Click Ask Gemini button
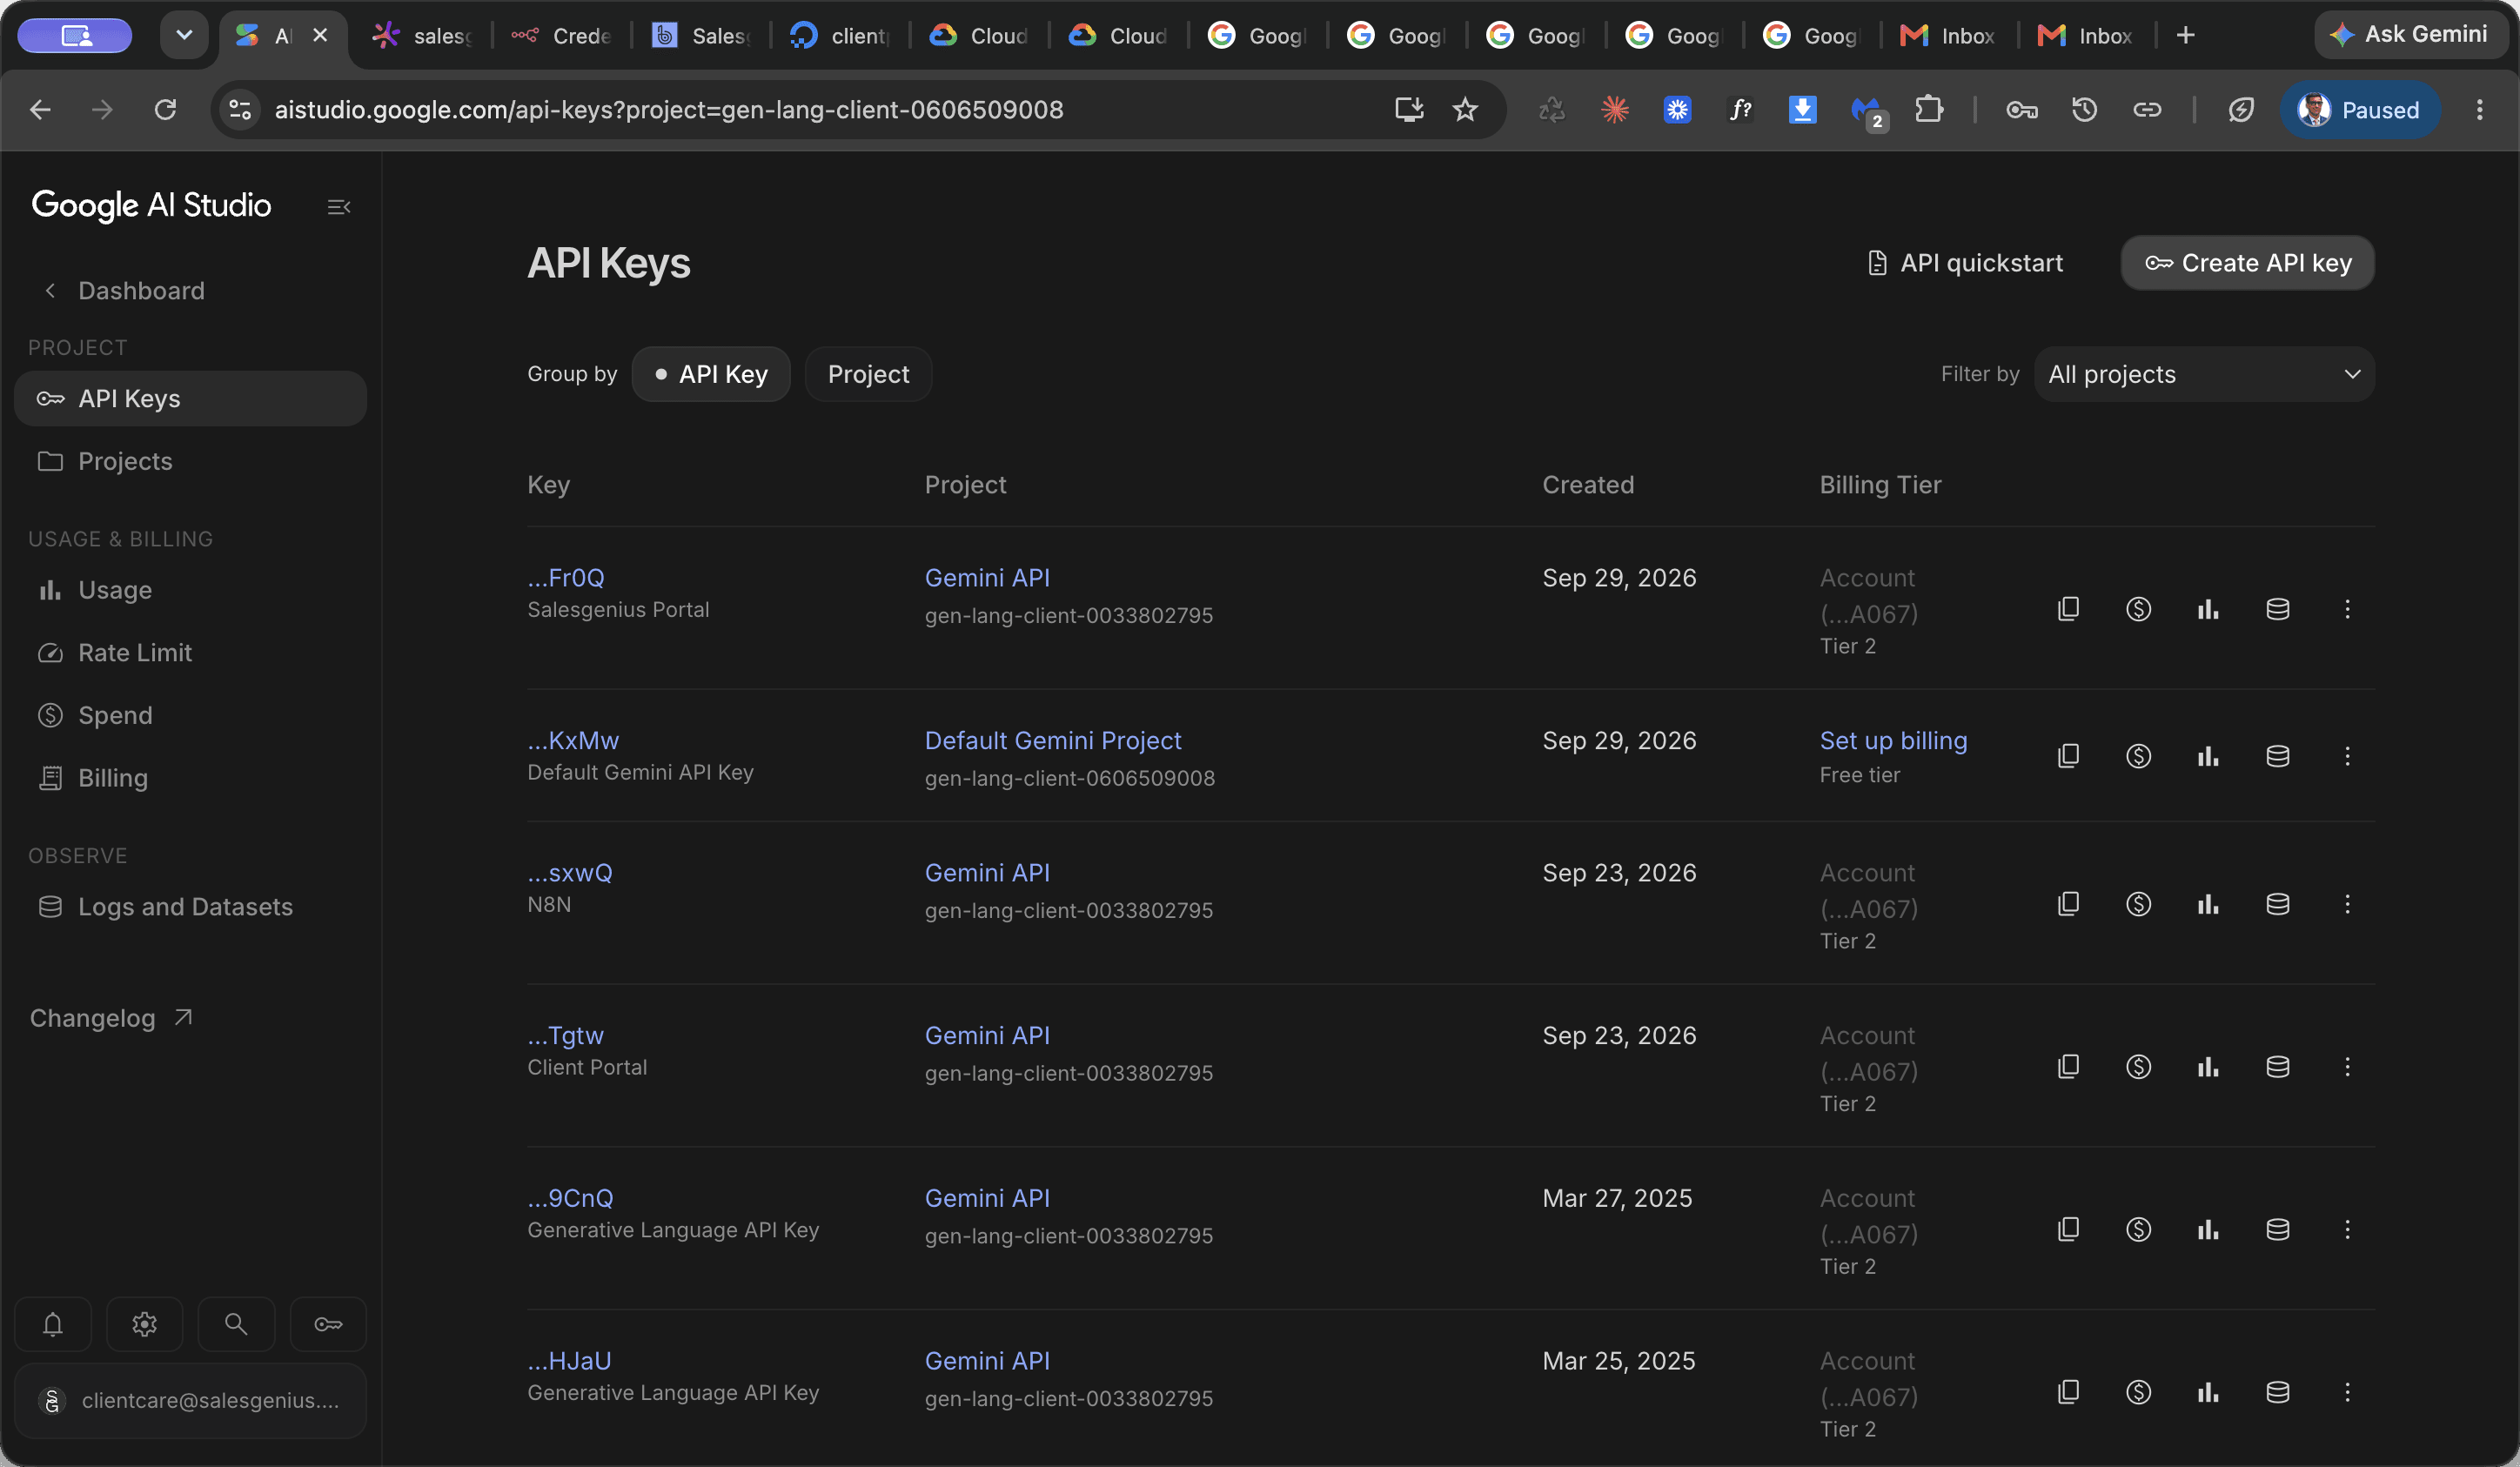 [x=2410, y=35]
